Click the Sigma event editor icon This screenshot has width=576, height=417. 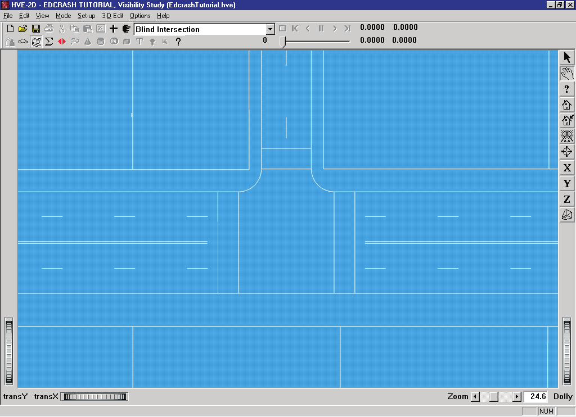click(49, 42)
